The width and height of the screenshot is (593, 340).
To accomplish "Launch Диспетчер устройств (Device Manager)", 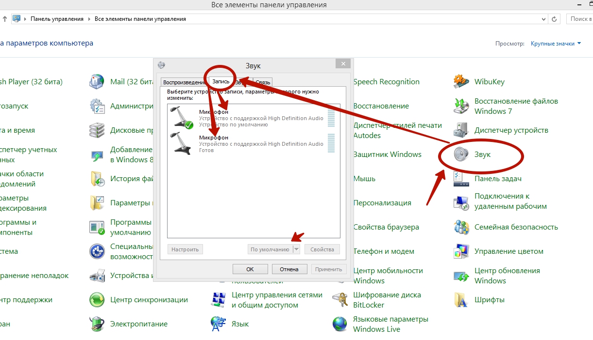I will point(461,130).
